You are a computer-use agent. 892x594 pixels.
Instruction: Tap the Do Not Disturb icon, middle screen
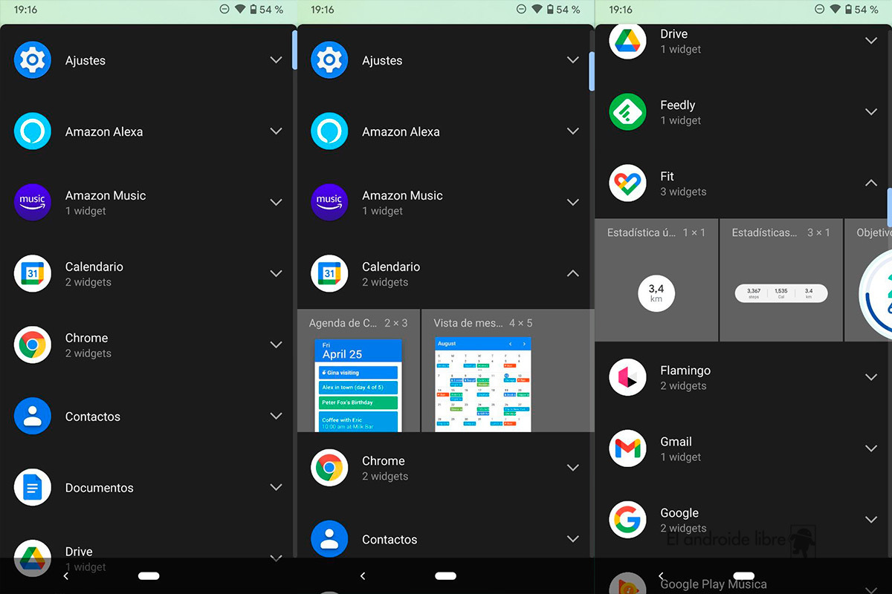[522, 10]
